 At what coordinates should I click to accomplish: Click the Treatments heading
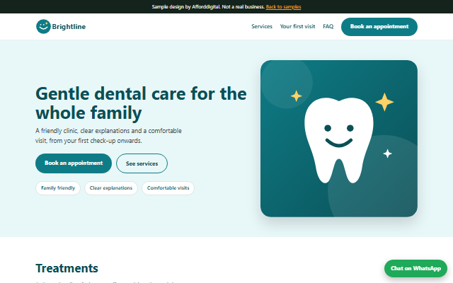67,268
